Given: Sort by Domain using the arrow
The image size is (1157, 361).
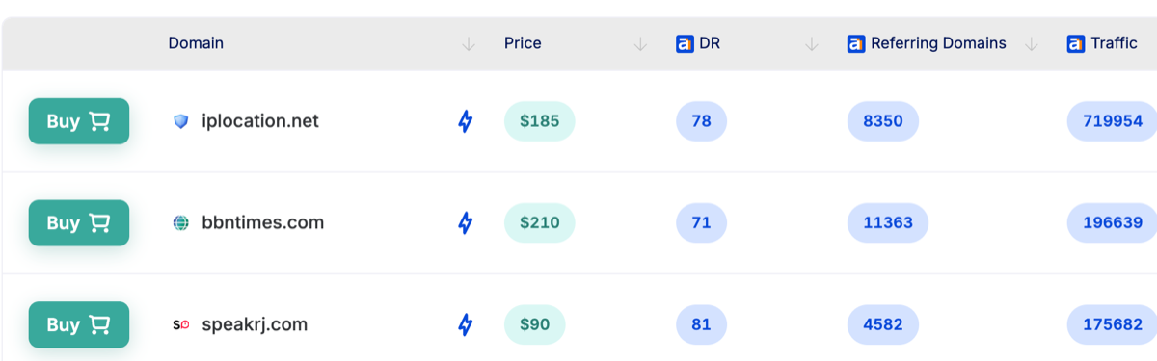Looking at the screenshot, I should 469,44.
